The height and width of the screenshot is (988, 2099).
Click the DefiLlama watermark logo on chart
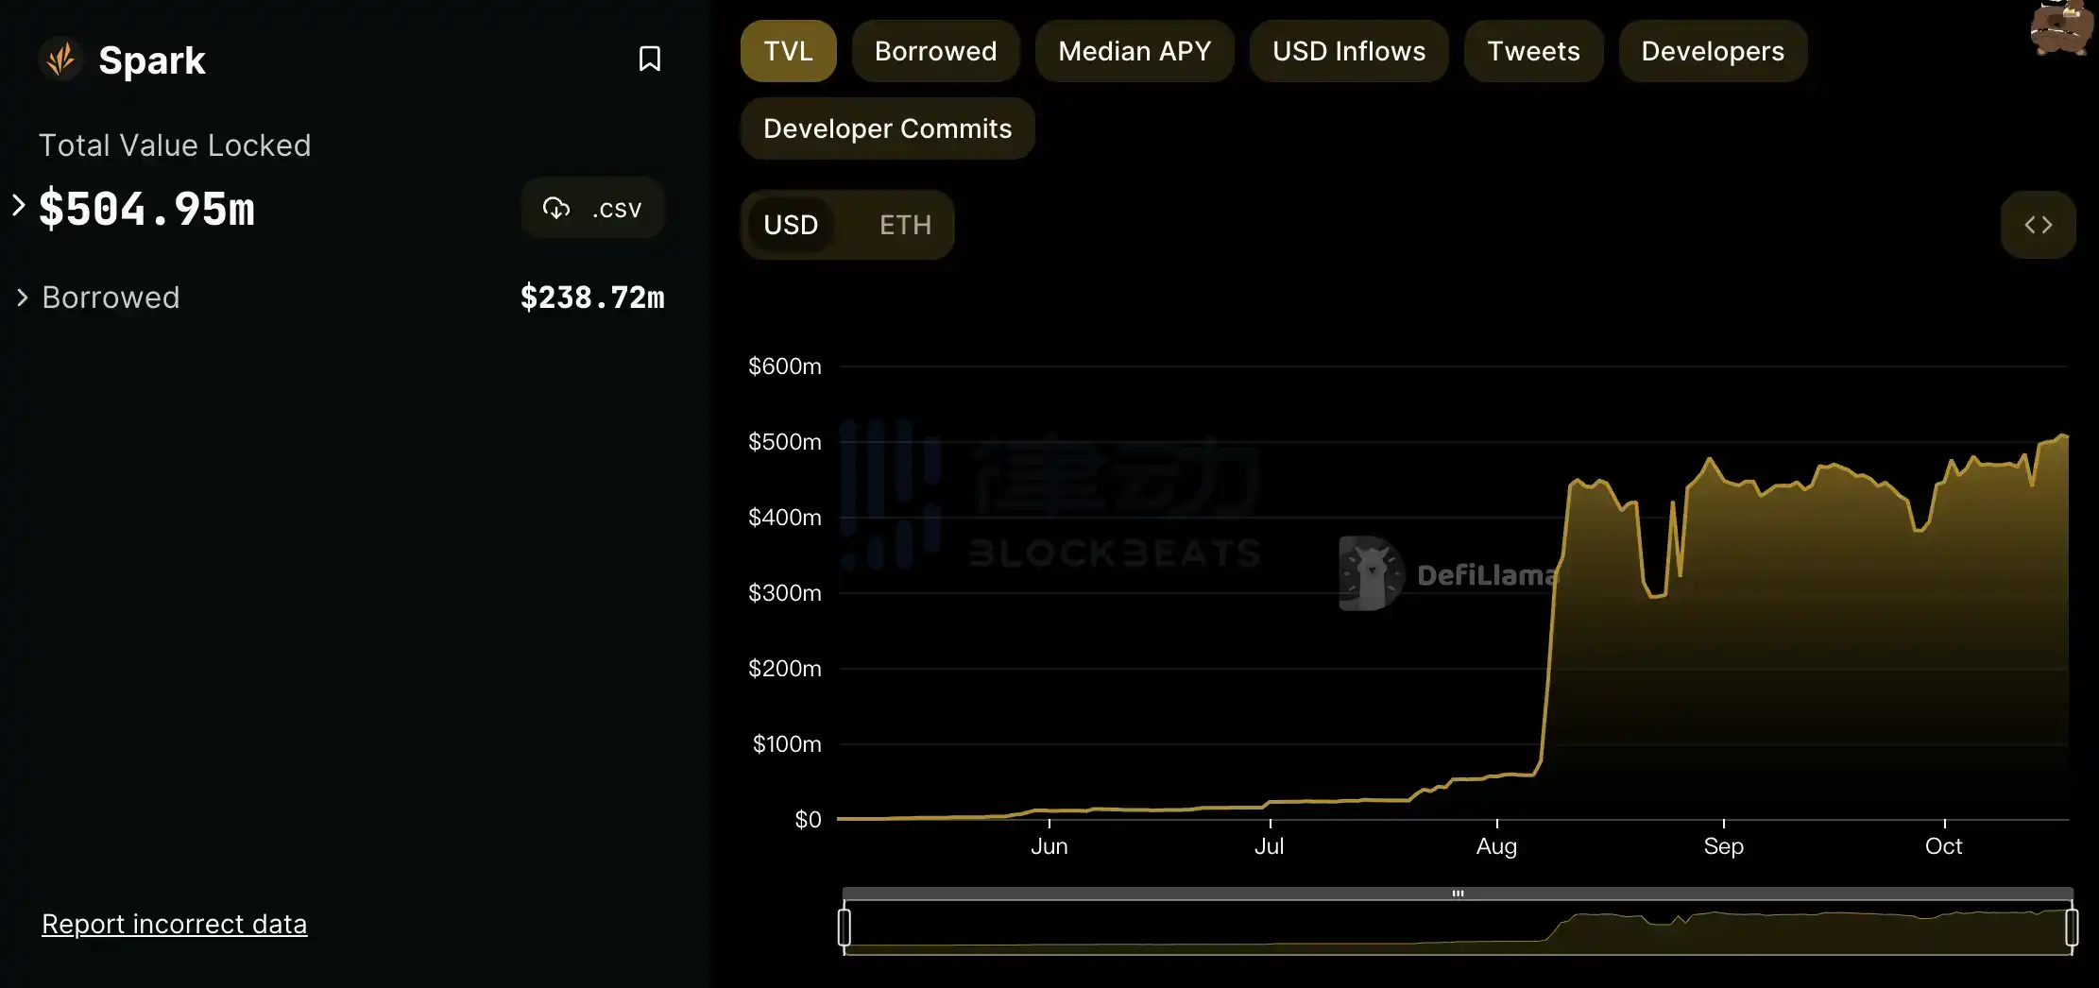(x=1372, y=573)
